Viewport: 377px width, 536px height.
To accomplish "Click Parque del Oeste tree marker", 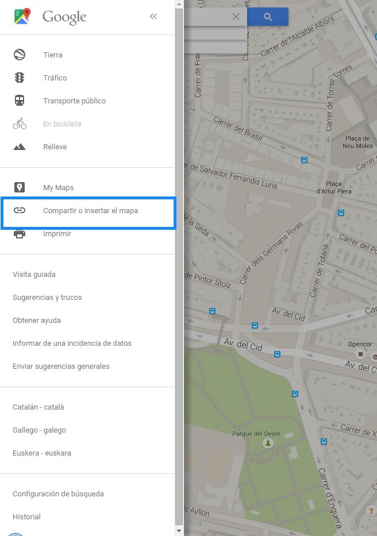I will click(268, 443).
